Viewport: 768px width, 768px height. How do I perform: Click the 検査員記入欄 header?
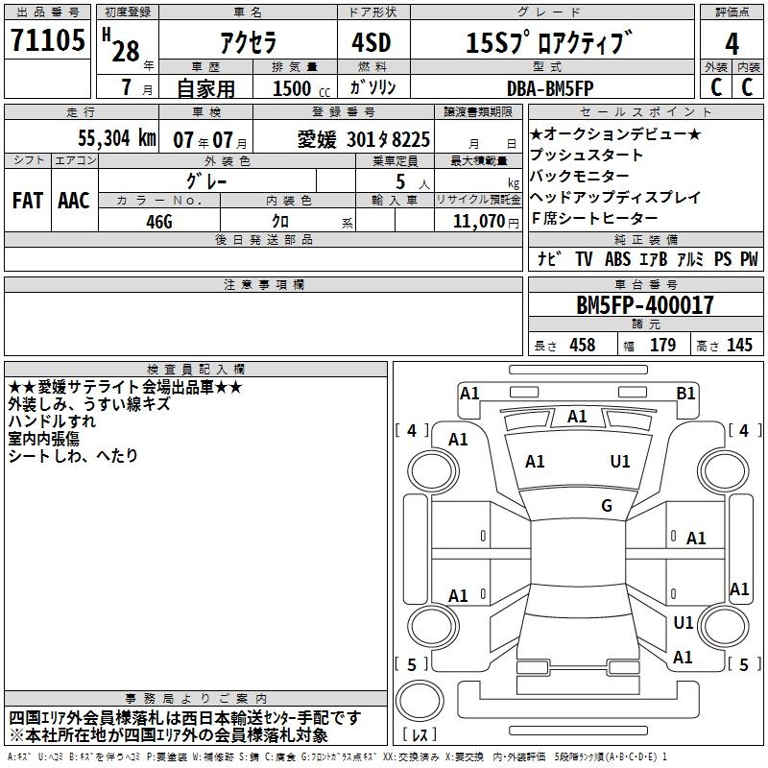coord(196,370)
